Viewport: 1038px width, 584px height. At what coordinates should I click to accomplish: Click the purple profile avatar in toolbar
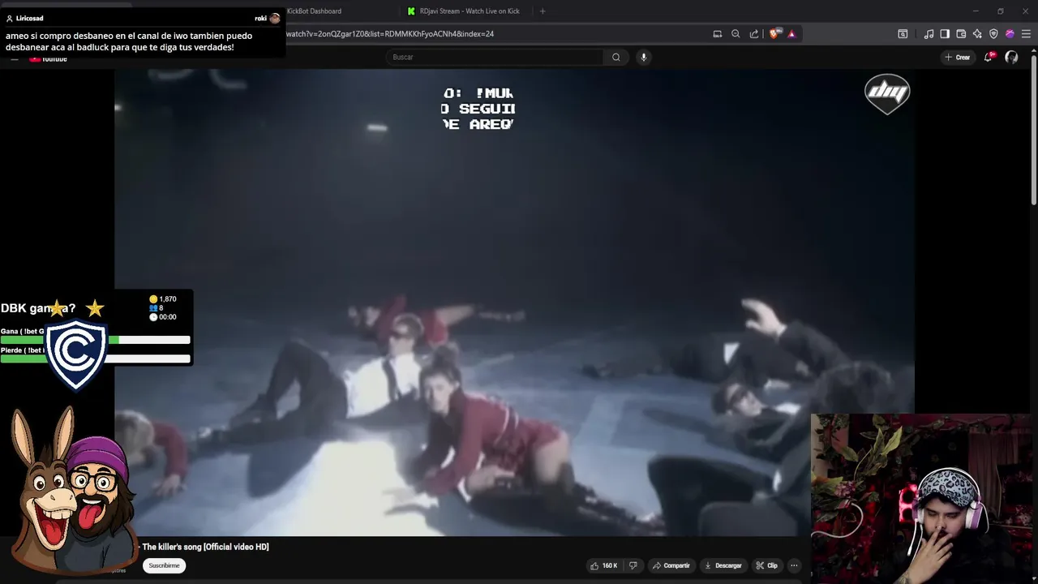point(1010,34)
